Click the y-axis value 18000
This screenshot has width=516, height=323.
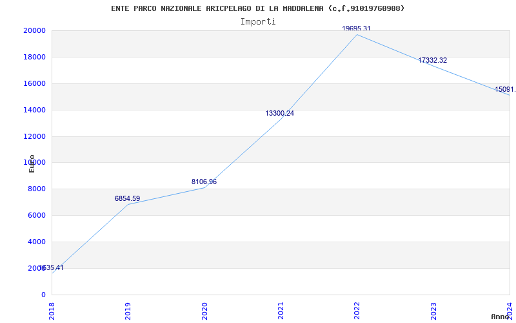click(34, 57)
